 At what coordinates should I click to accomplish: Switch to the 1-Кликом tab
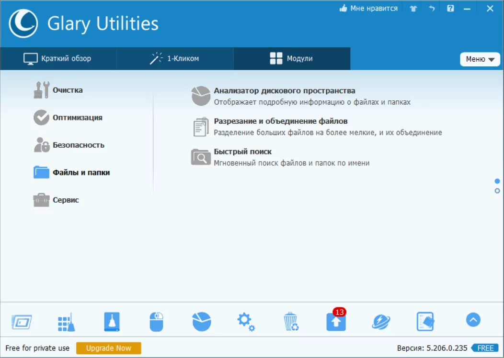175,59
